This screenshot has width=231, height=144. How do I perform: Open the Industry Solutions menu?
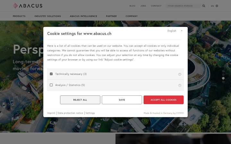[x=47, y=16]
